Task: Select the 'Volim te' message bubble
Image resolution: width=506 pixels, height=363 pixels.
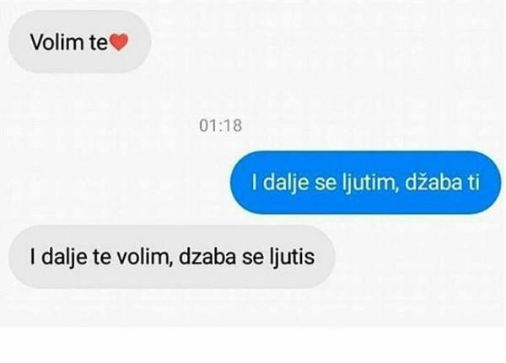Action: pyautogui.click(x=79, y=41)
